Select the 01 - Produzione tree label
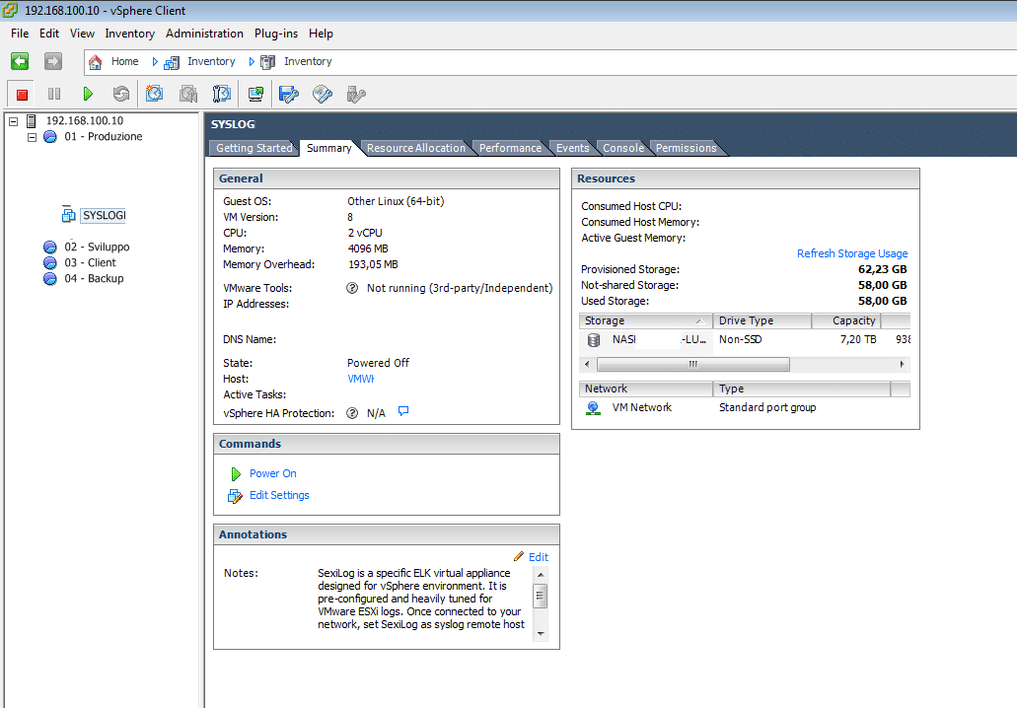The height and width of the screenshot is (708, 1017). click(x=104, y=137)
